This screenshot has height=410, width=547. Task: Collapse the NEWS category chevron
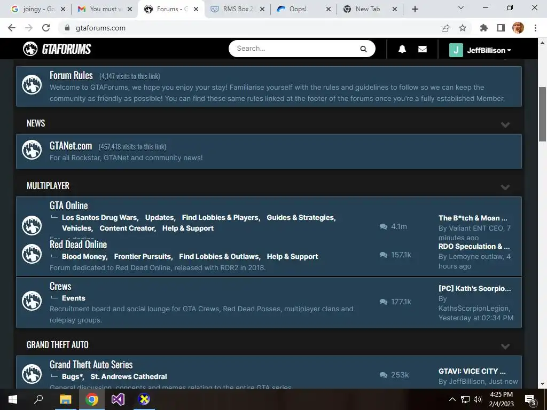(505, 125)
